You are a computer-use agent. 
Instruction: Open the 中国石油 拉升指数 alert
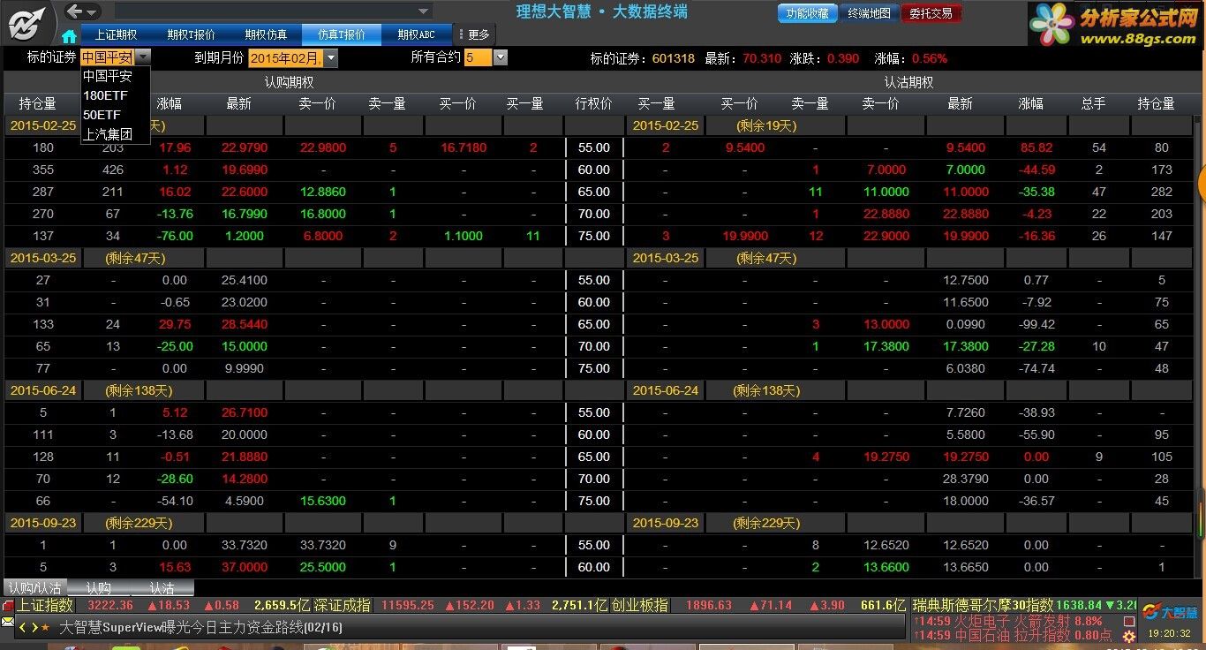pos(1014,635)
